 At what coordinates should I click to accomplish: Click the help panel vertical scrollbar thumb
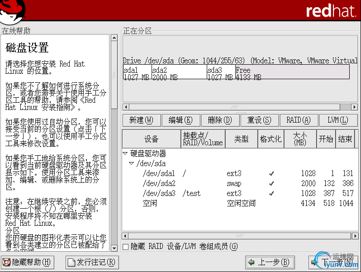pos(114,75)
